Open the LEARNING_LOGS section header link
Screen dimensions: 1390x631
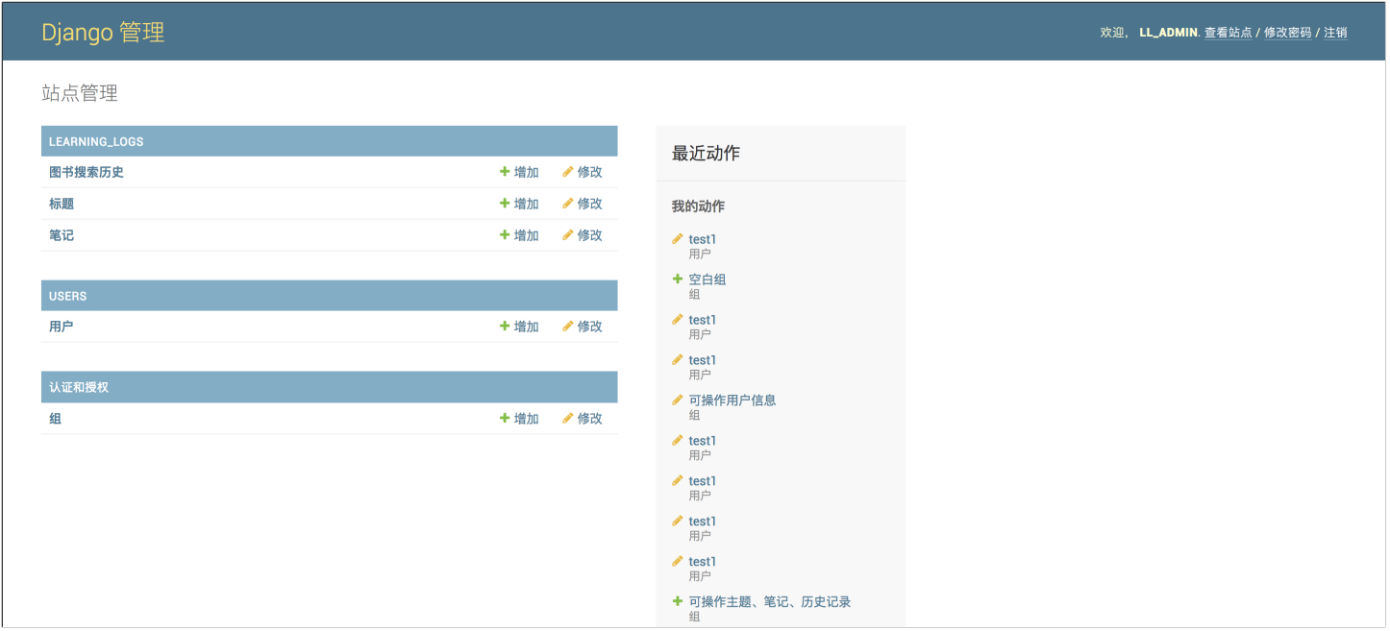96,142
